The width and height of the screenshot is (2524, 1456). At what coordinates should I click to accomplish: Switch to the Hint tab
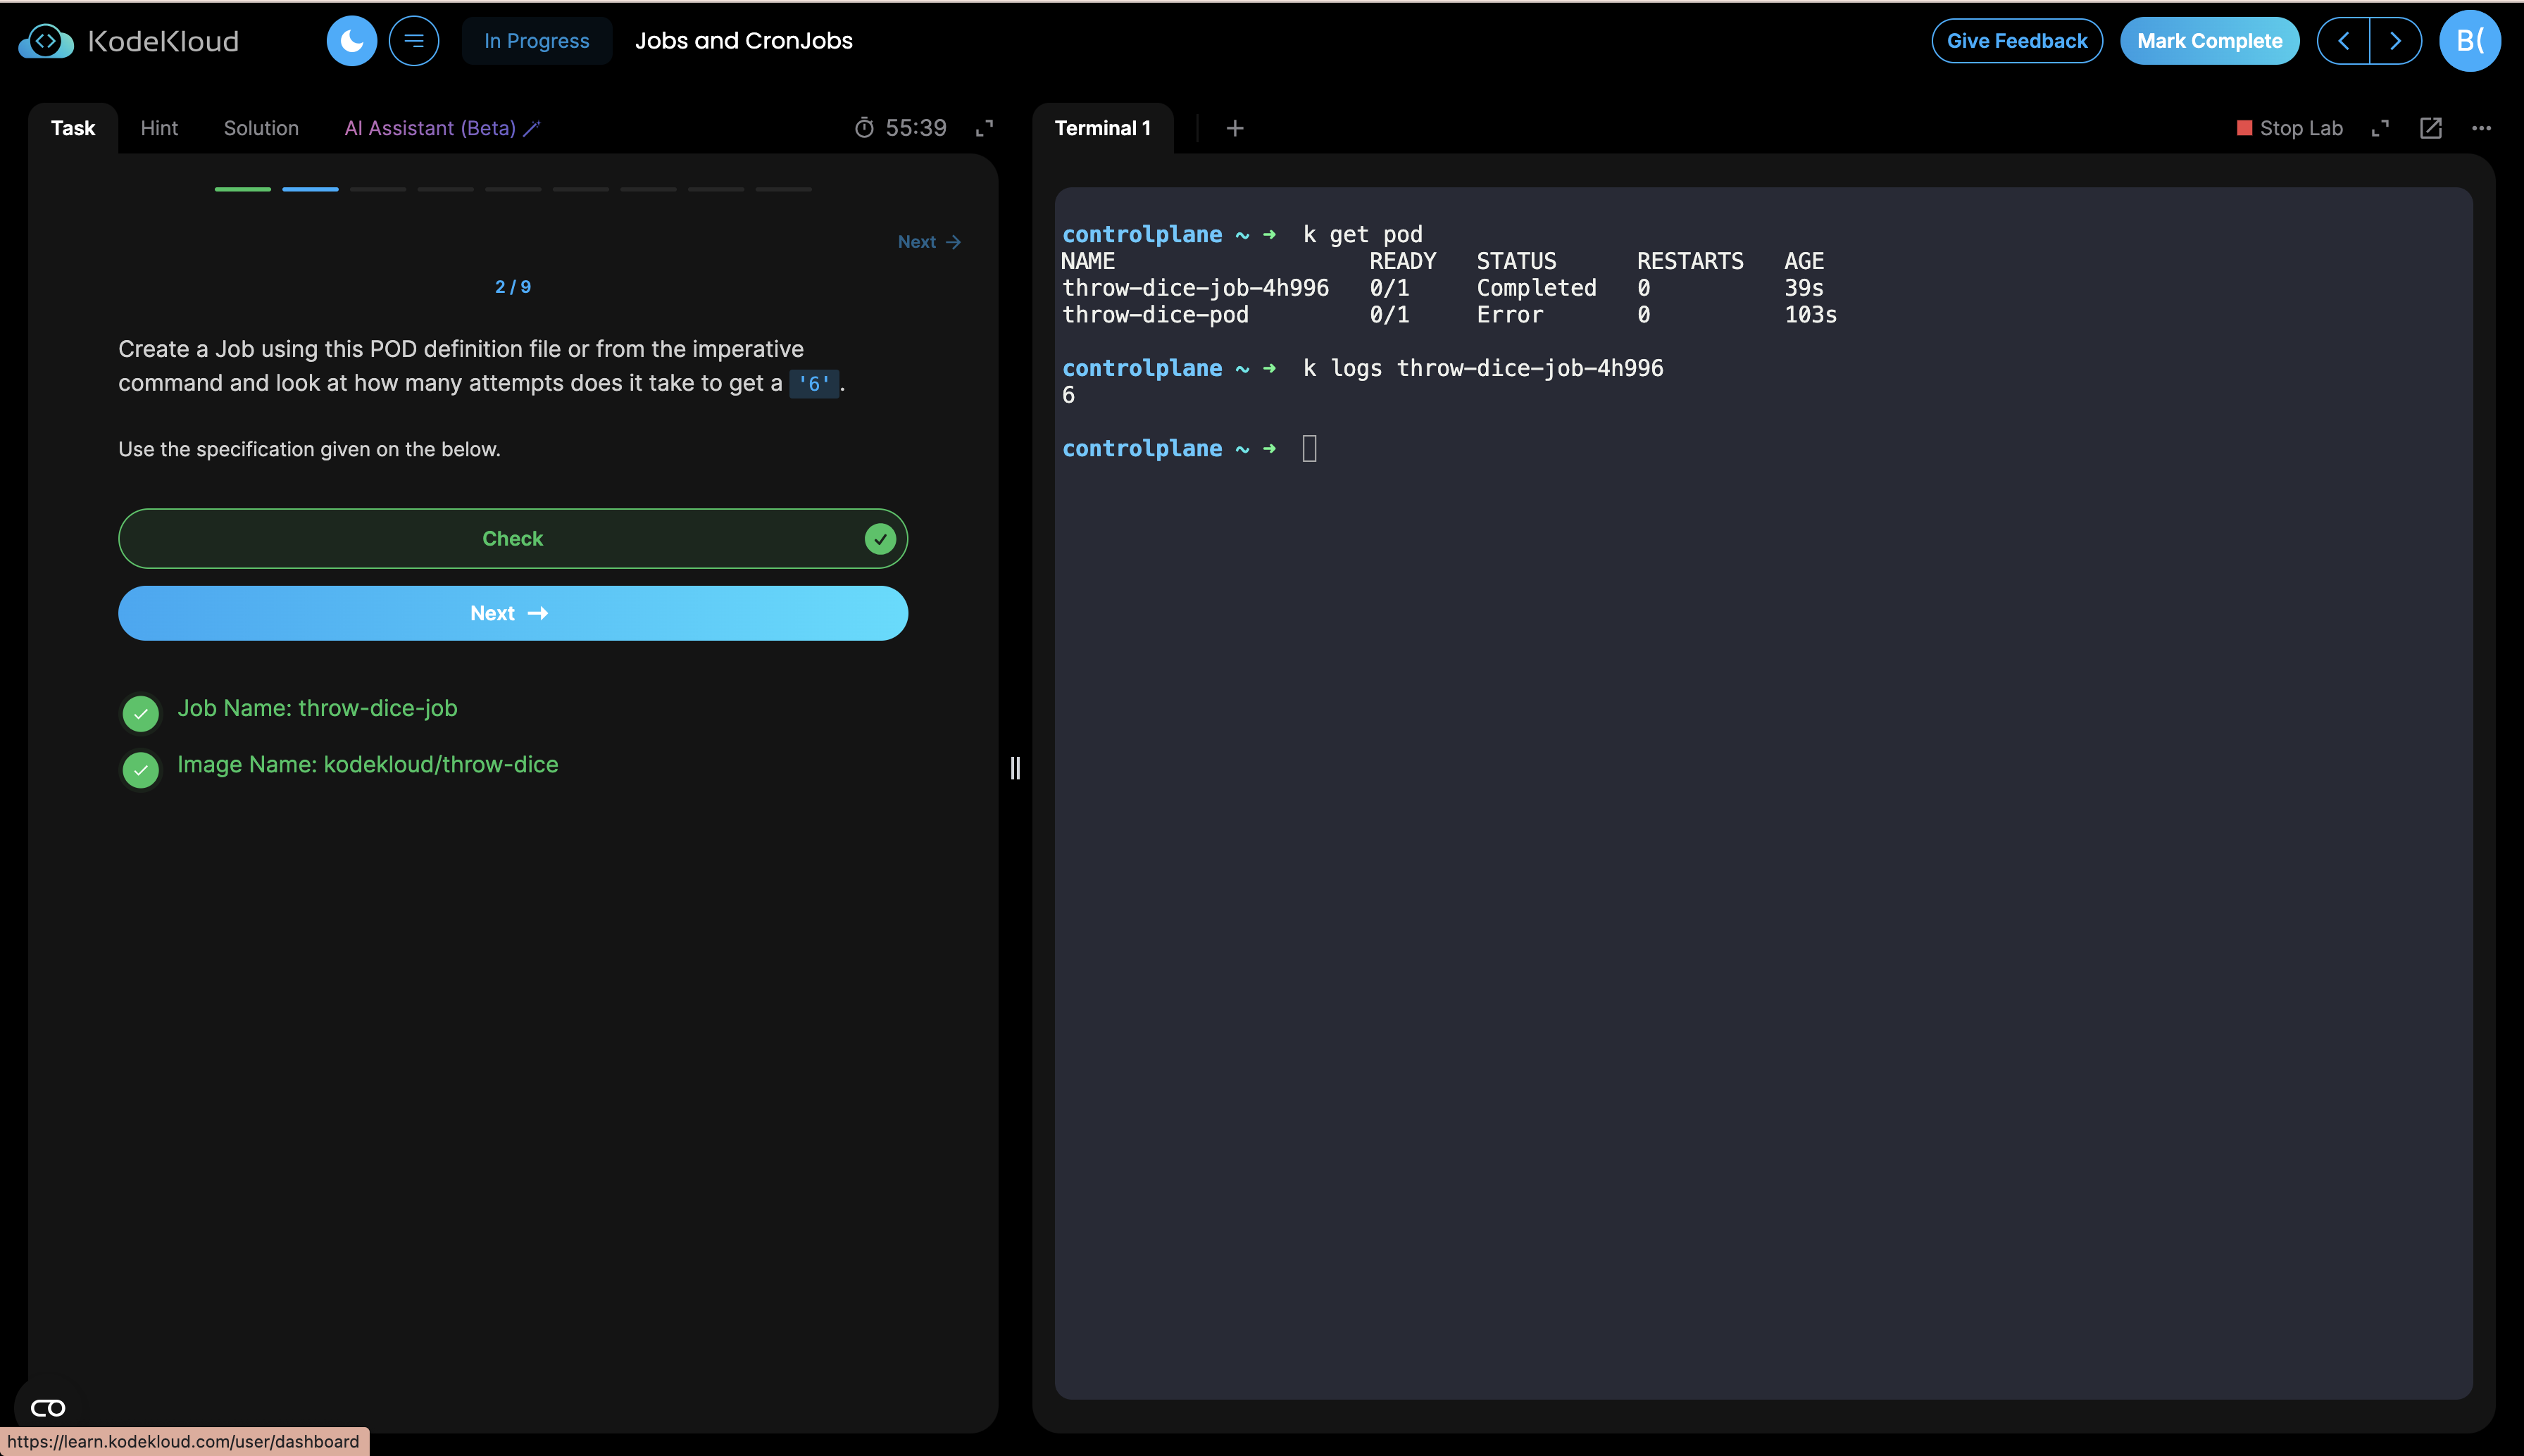coord(159,128)
